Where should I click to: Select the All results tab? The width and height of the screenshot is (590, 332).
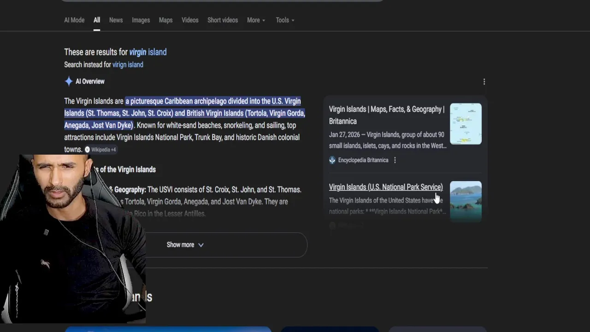coord(97,20)
